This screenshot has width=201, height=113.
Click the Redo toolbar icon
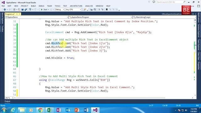coord(35,10)
